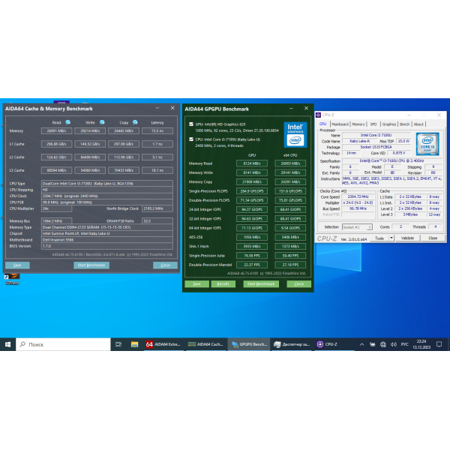Click Save in Cache & Memory Benchmark
450x450 pixels.
tap(17, 265)
